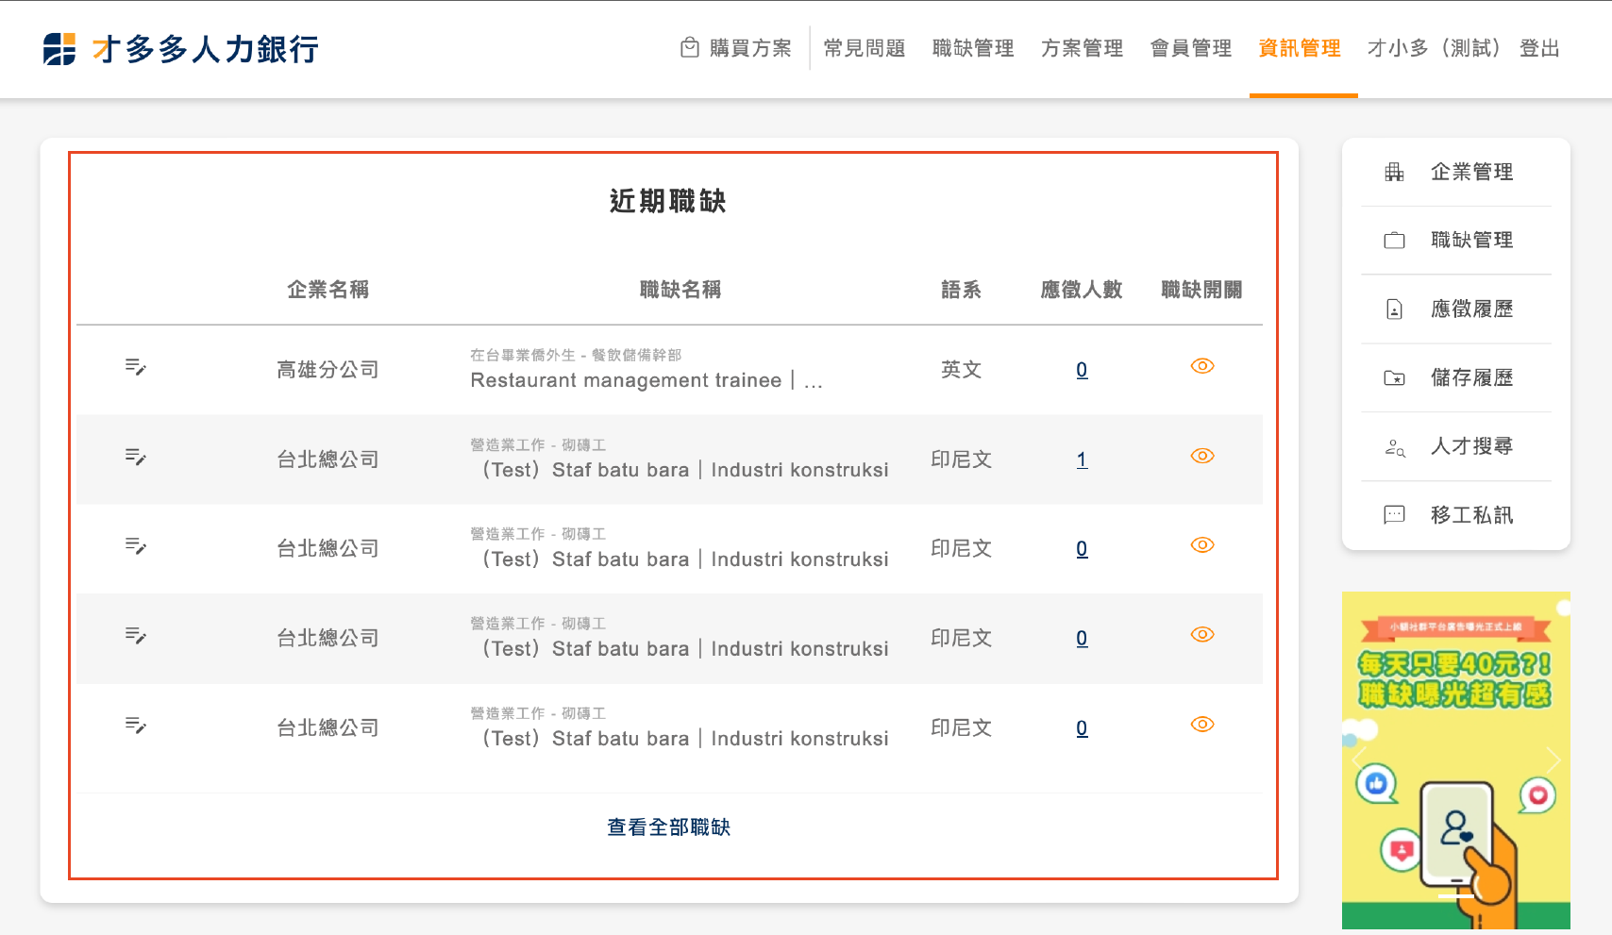Click the shopping bag icon beside 購買方案
Screen dimensions: 1612x935
pyautogui.click(x=690, y=47)
